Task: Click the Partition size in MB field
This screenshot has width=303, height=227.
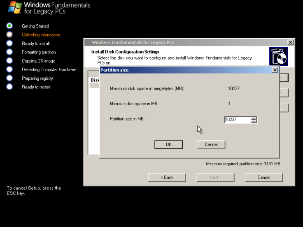Action: click(x=237, y=120)
